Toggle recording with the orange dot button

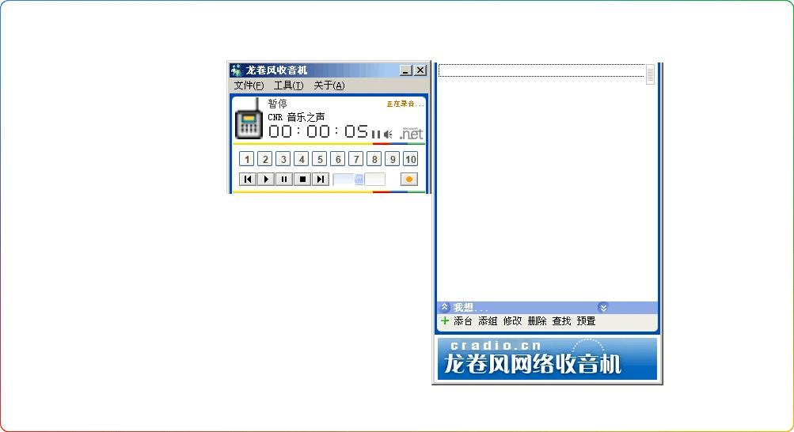[409, 180]
